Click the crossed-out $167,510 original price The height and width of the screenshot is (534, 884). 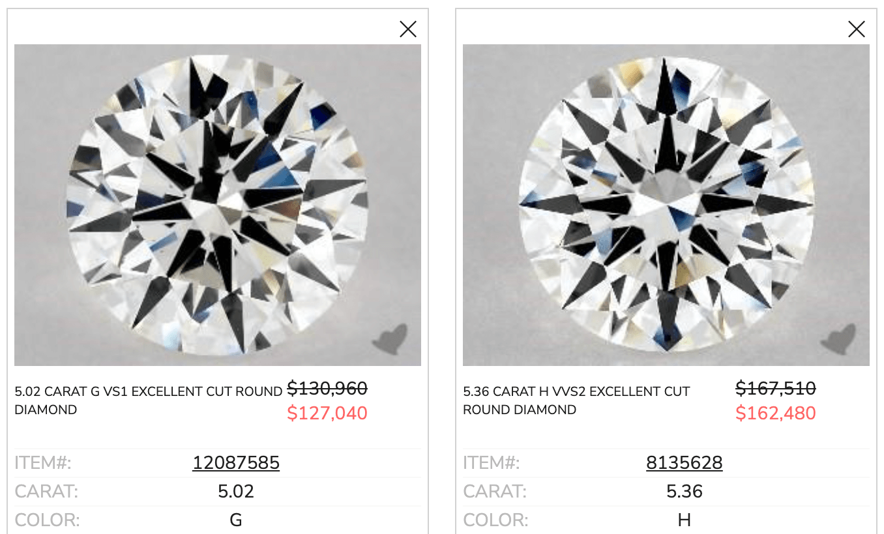tap(776, 389)
